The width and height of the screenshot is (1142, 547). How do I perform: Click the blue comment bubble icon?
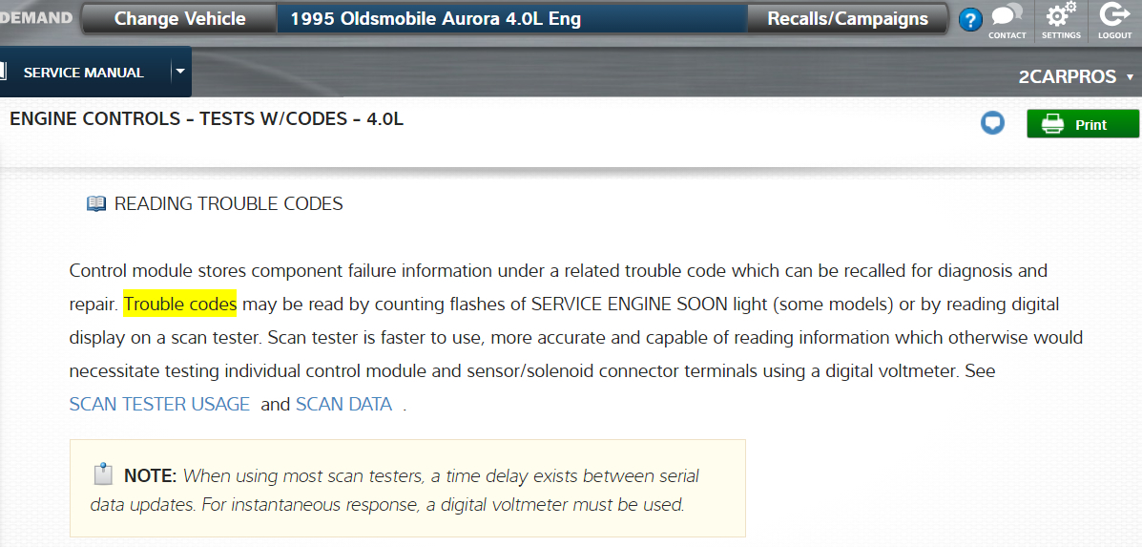click(x=993, y=123)
